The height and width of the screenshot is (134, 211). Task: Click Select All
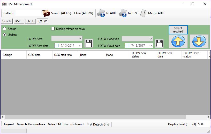55,124
